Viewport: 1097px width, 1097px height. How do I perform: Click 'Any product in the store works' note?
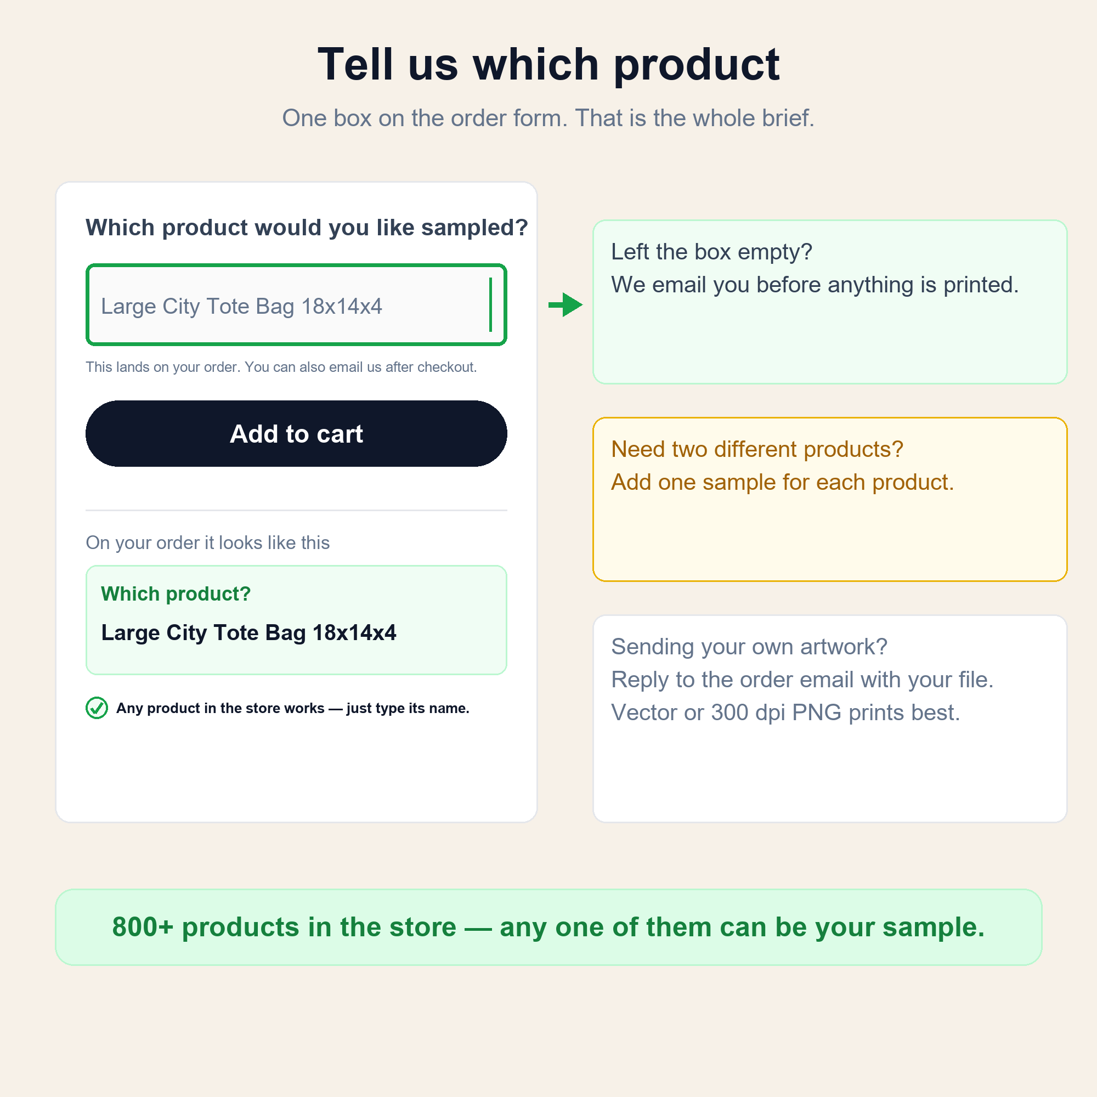292,708
